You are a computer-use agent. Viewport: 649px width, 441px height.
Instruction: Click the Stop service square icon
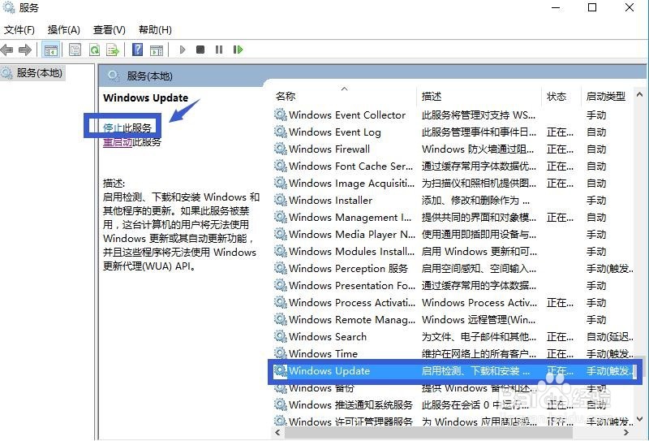200,50
